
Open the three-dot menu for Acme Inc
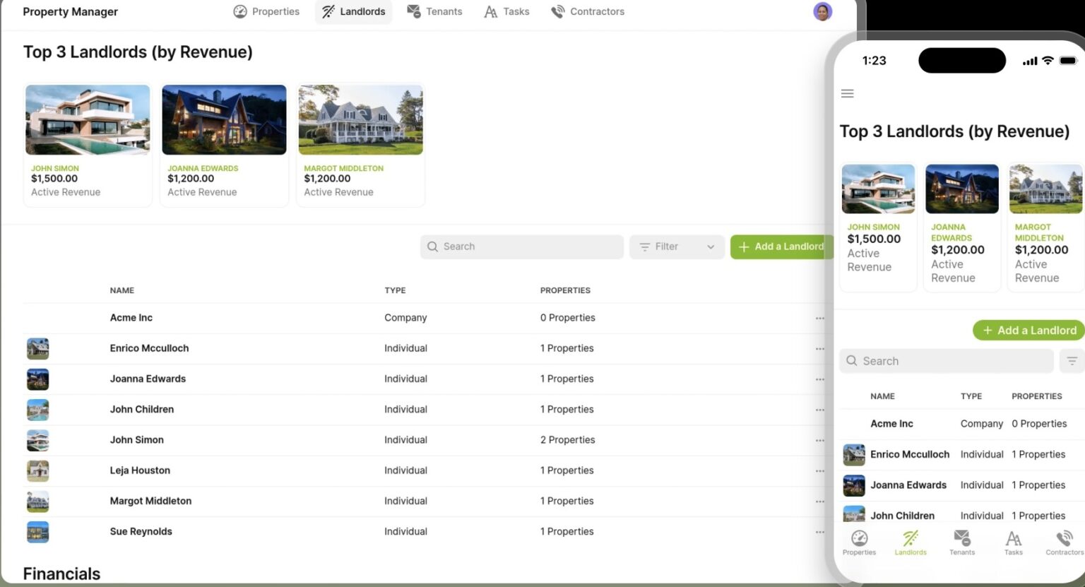click(819, 318)
